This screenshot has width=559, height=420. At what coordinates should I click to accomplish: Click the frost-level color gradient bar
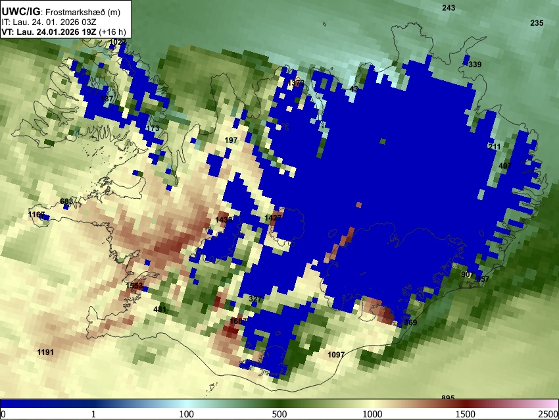click(279, 404)
